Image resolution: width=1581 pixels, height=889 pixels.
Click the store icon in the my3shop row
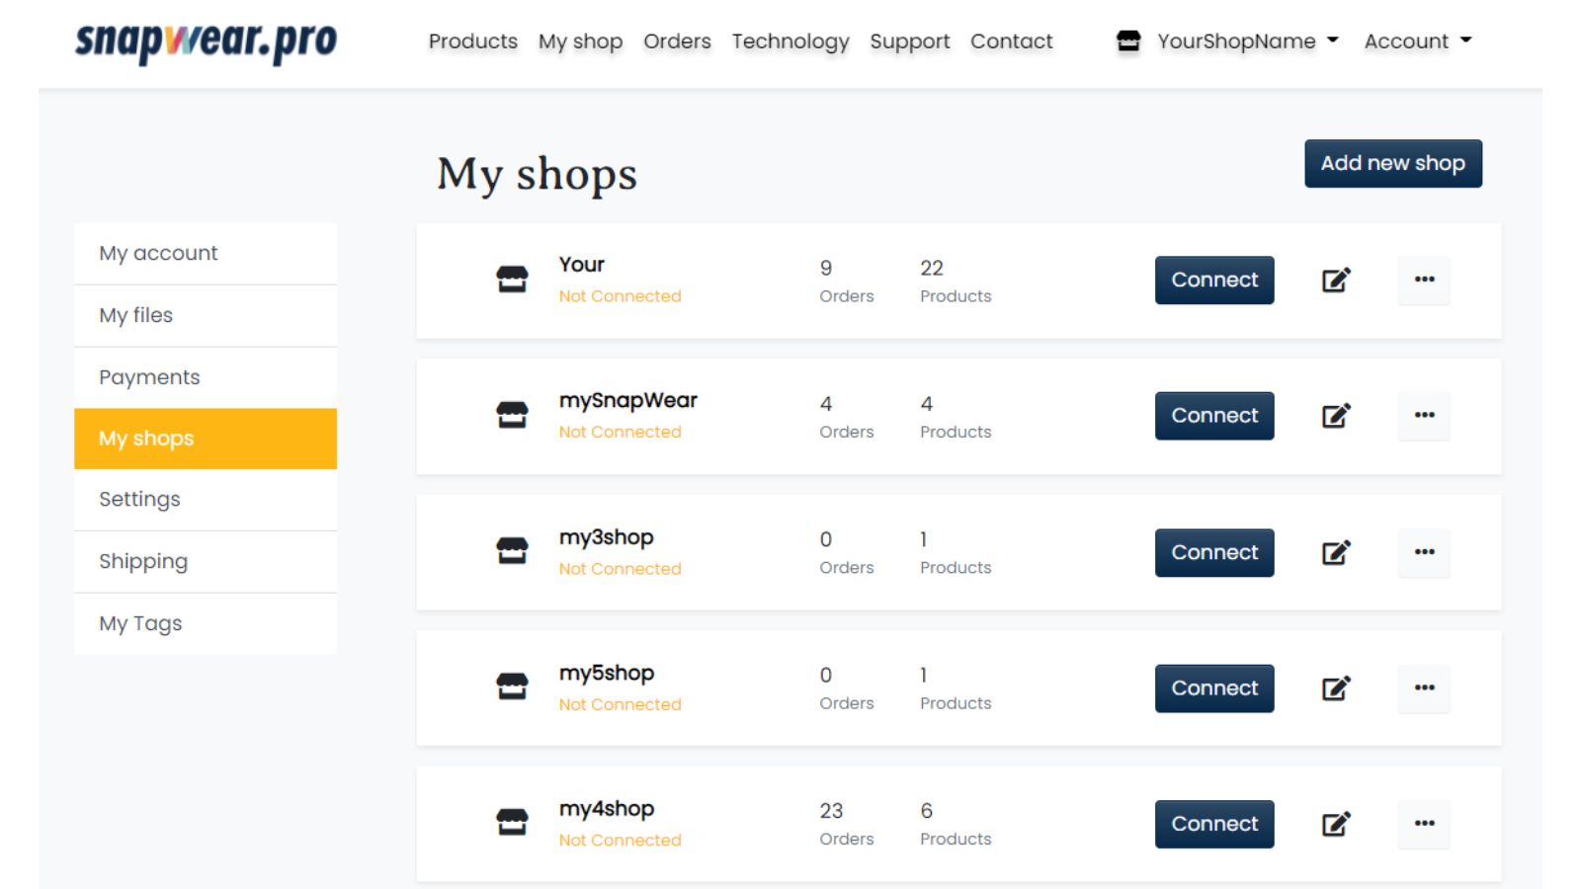[512, 551]
